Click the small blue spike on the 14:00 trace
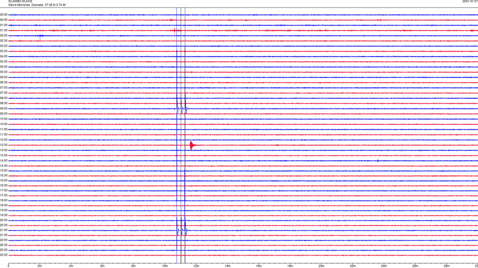 [x=378, y=160]
